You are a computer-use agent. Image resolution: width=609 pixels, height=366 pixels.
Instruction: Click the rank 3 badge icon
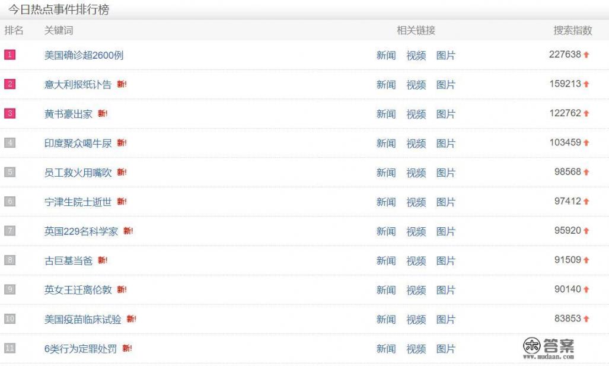[x=9, y=113]
